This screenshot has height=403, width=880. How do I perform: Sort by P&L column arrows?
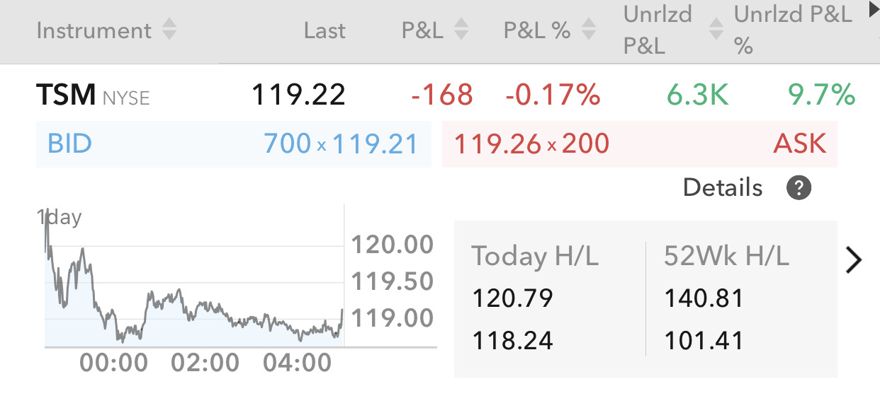point(461,30)
